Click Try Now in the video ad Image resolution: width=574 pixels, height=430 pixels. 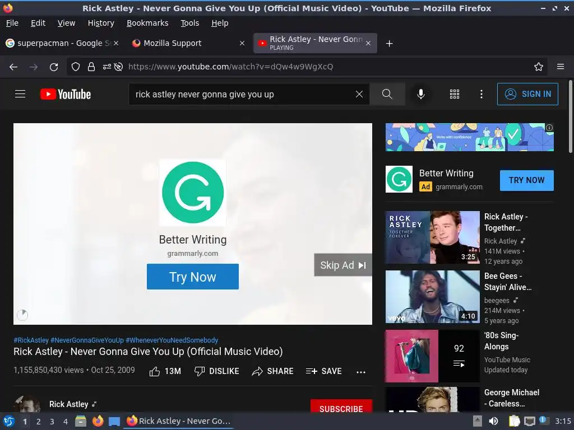(x=193, y=277)
